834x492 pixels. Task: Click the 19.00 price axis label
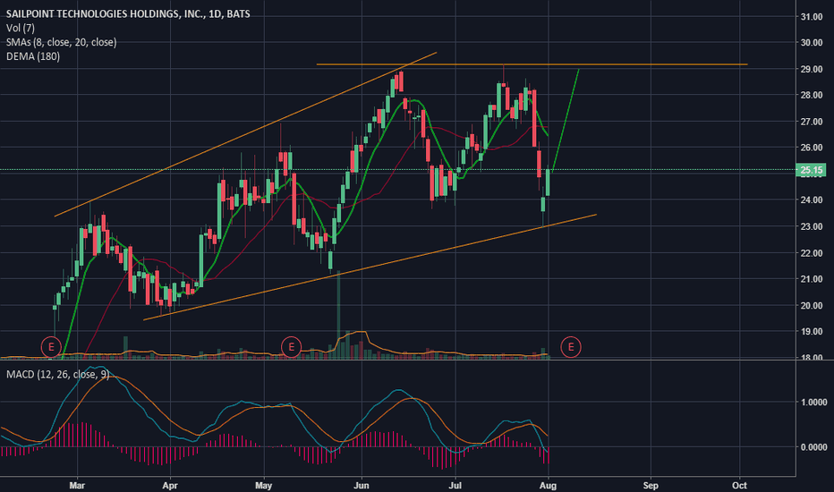pyautogui.click(x=811, y=331)
